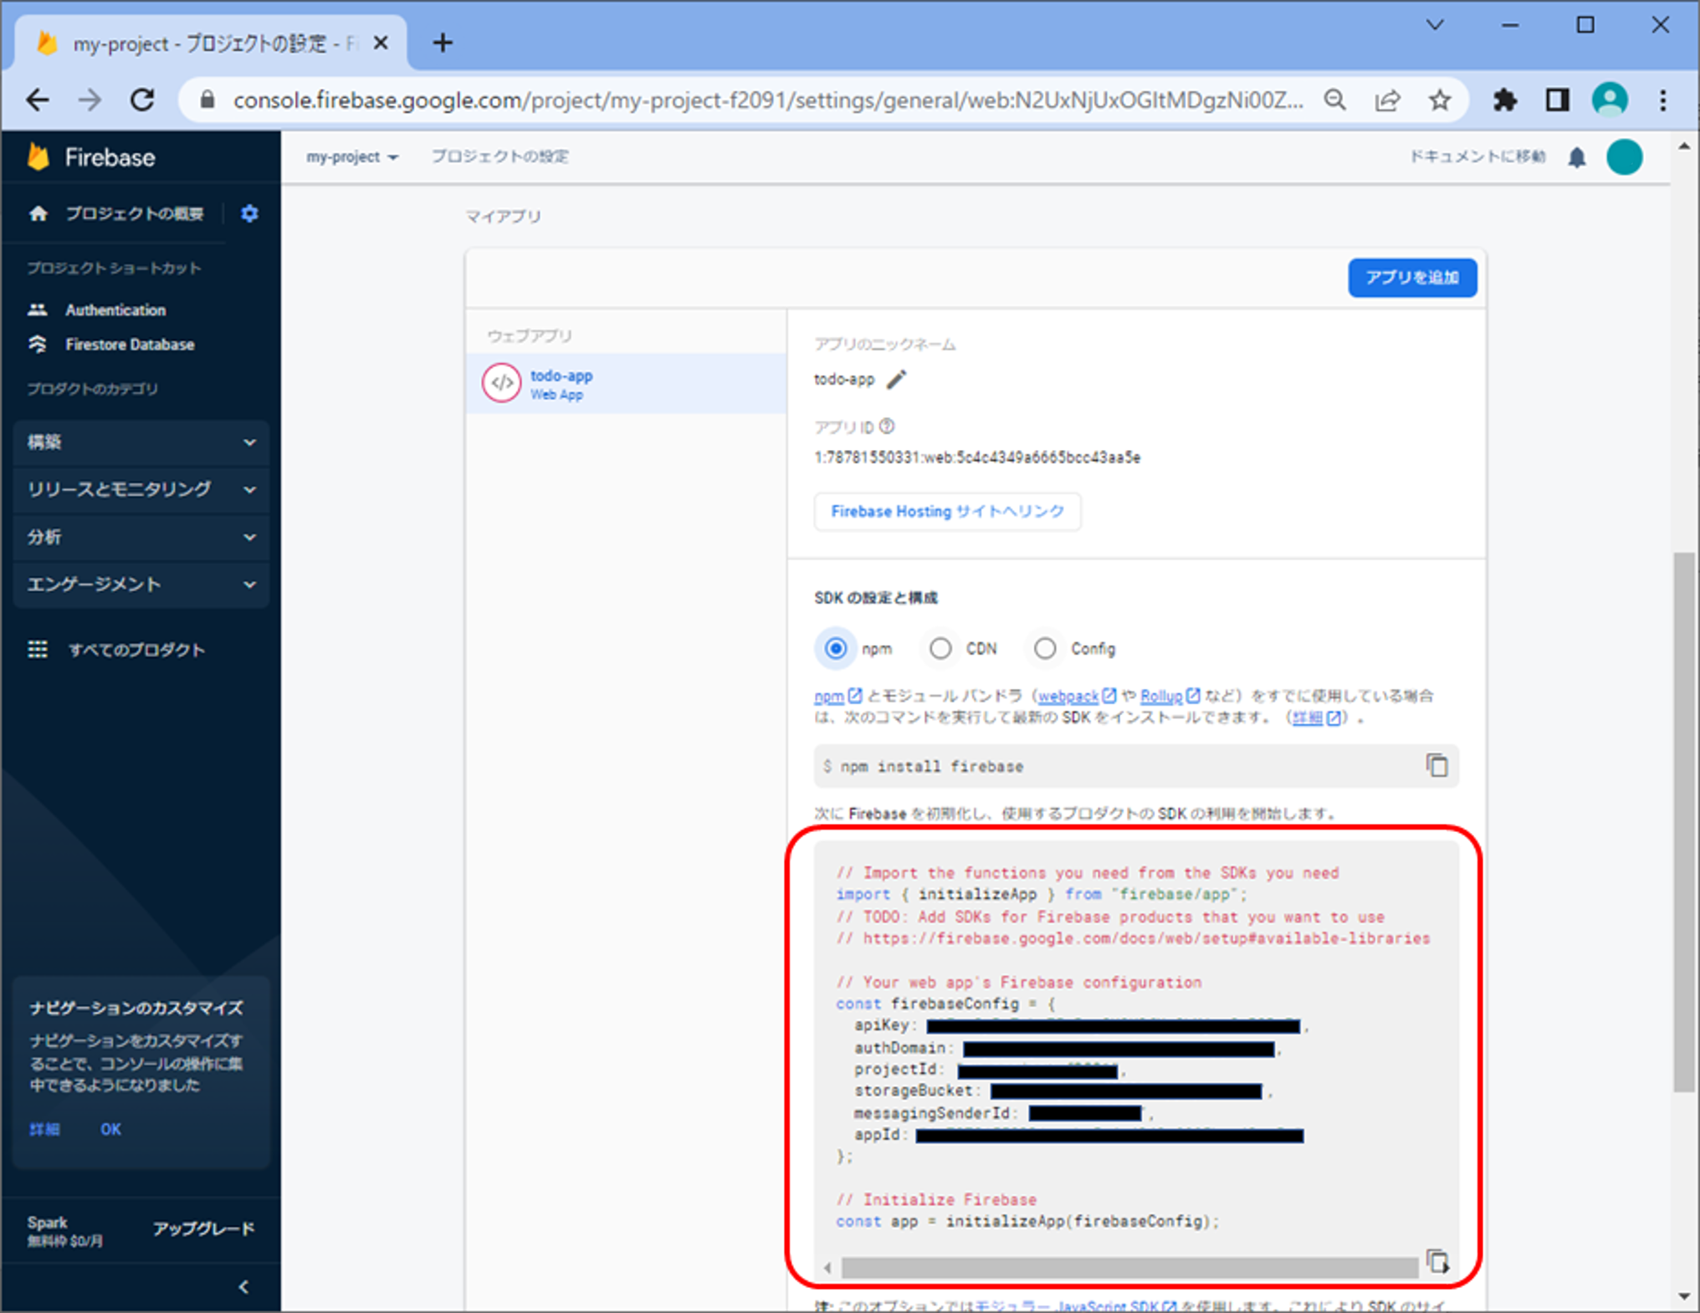Expand the 分析 category
Screen dimensions: 1700x1313
(141, 537)
